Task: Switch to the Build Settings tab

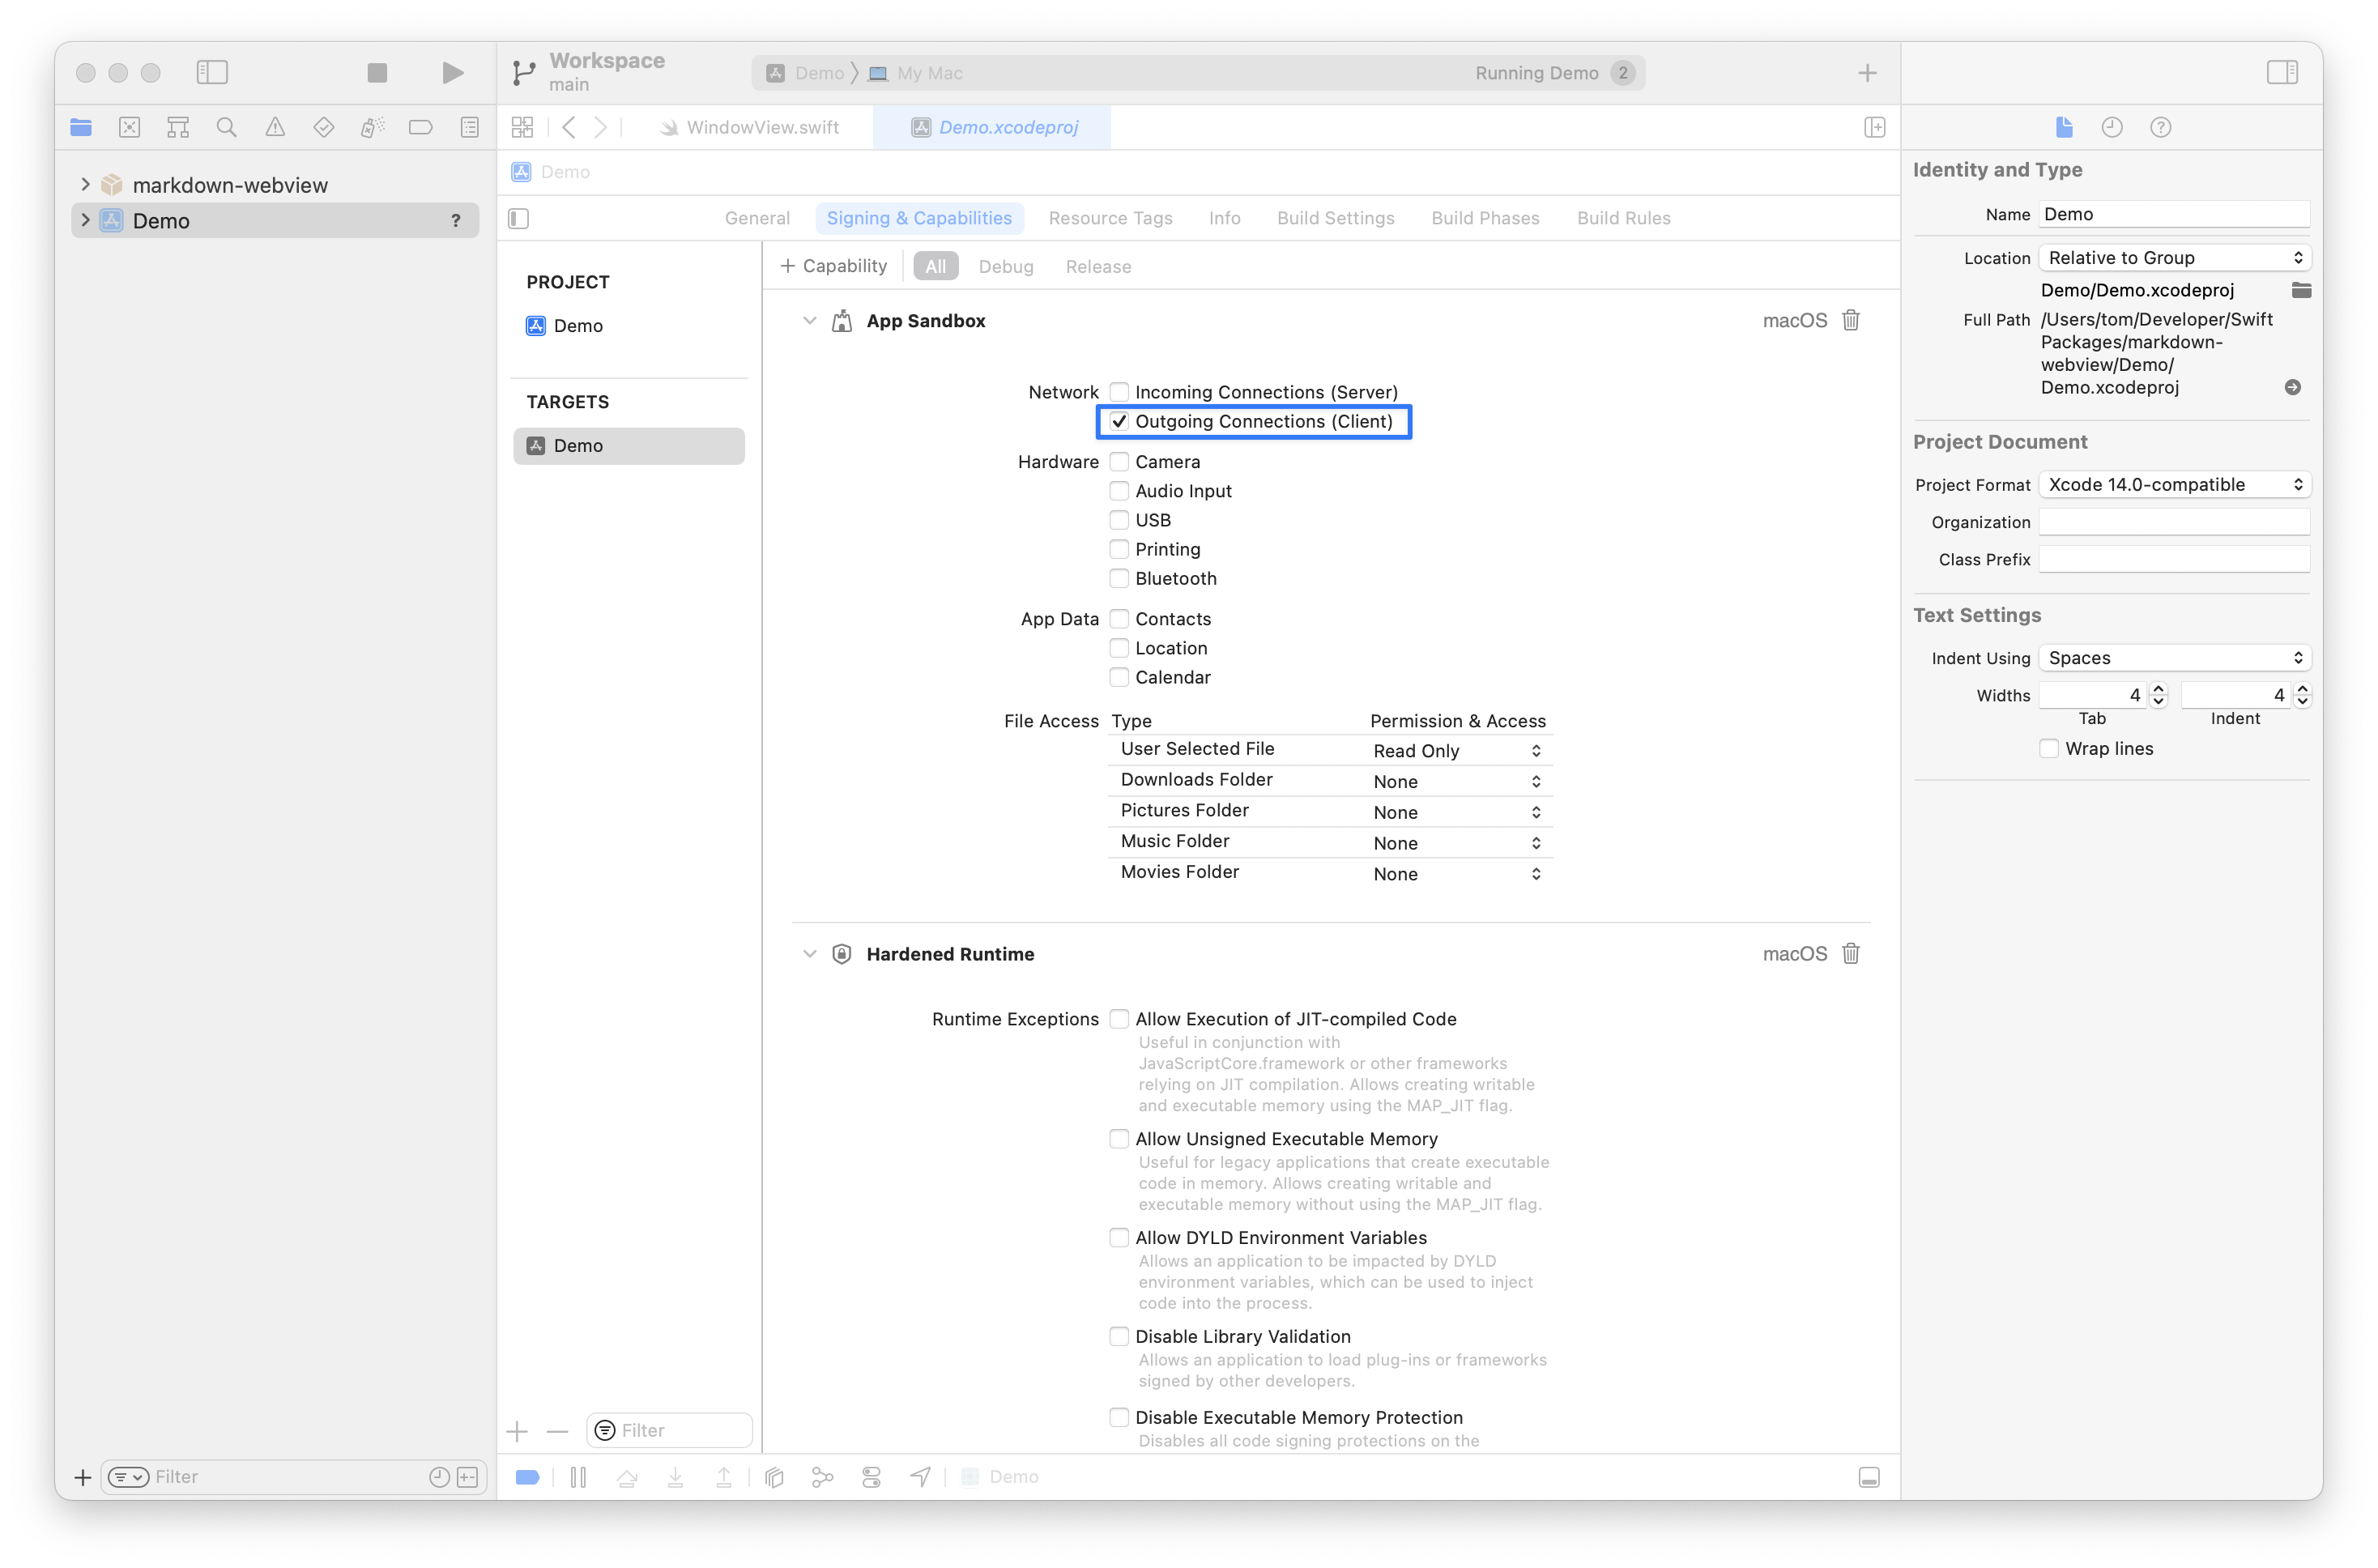Action: pos(1335,218)
